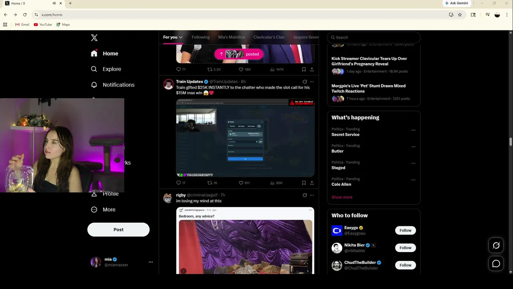
Task: Click Grok icon on Train Updates post
Action: [305, 81]
